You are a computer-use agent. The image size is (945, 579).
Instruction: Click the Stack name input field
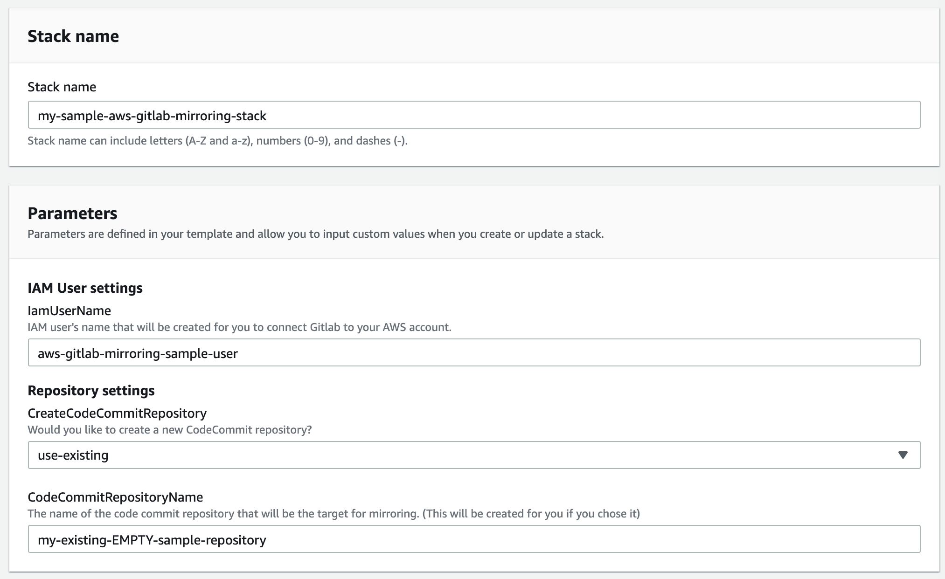coord(474,115)
